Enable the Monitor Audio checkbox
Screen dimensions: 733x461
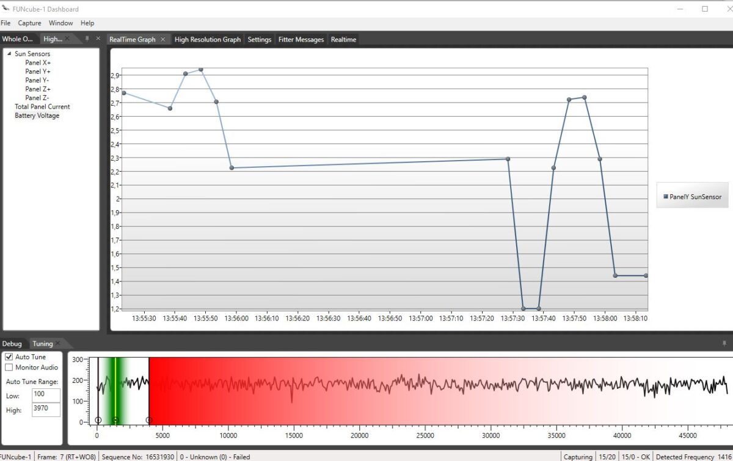click(9, 367)
